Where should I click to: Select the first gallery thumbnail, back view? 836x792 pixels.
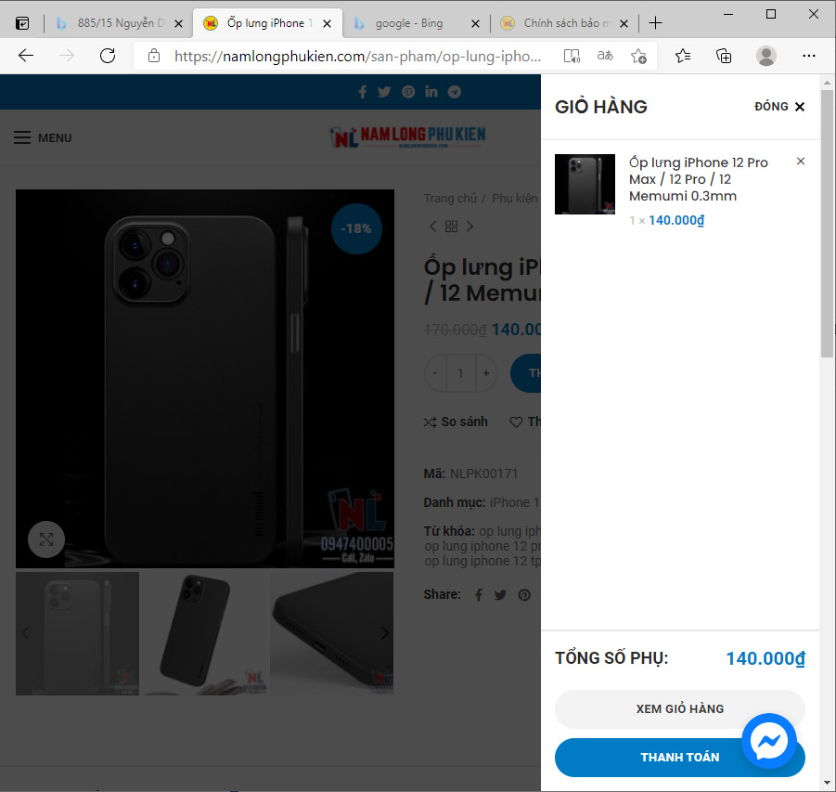[78, 633]
